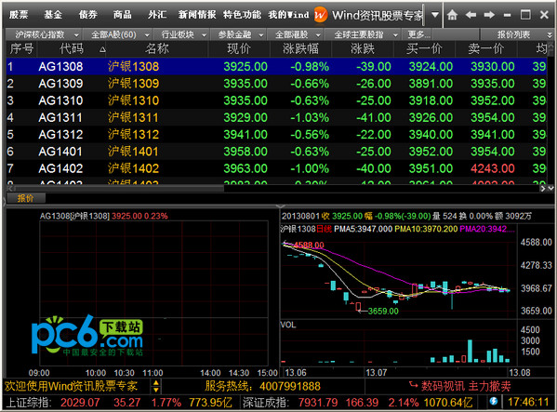Image resolution: width=557 pixels, height=412 pixels.
Task: Click the Wind logo icon in title bar
Action: pos(321,15)
